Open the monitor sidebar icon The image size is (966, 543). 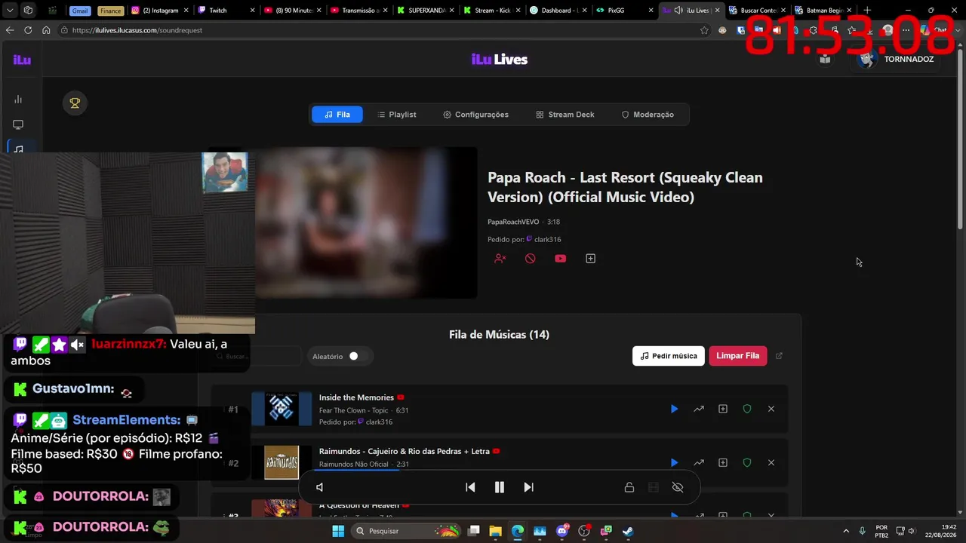point(18,124)
